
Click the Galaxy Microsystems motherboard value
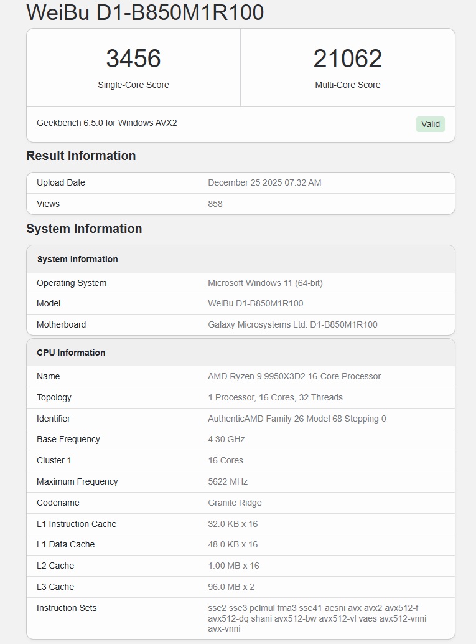292,324
